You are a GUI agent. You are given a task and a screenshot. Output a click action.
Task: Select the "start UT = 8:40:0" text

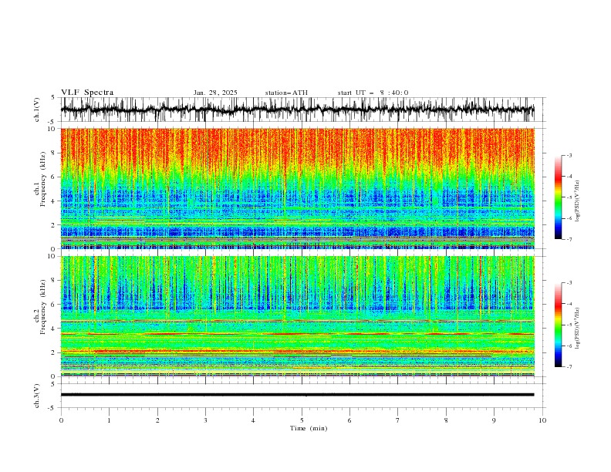coord(373,93)
